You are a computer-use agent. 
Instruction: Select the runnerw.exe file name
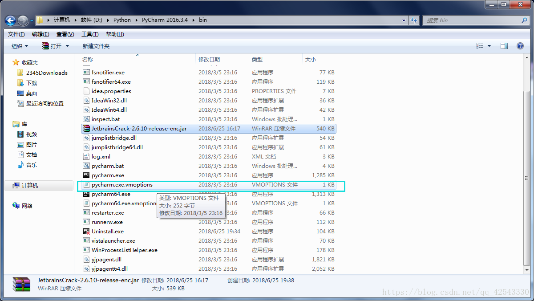pos(107,222)
